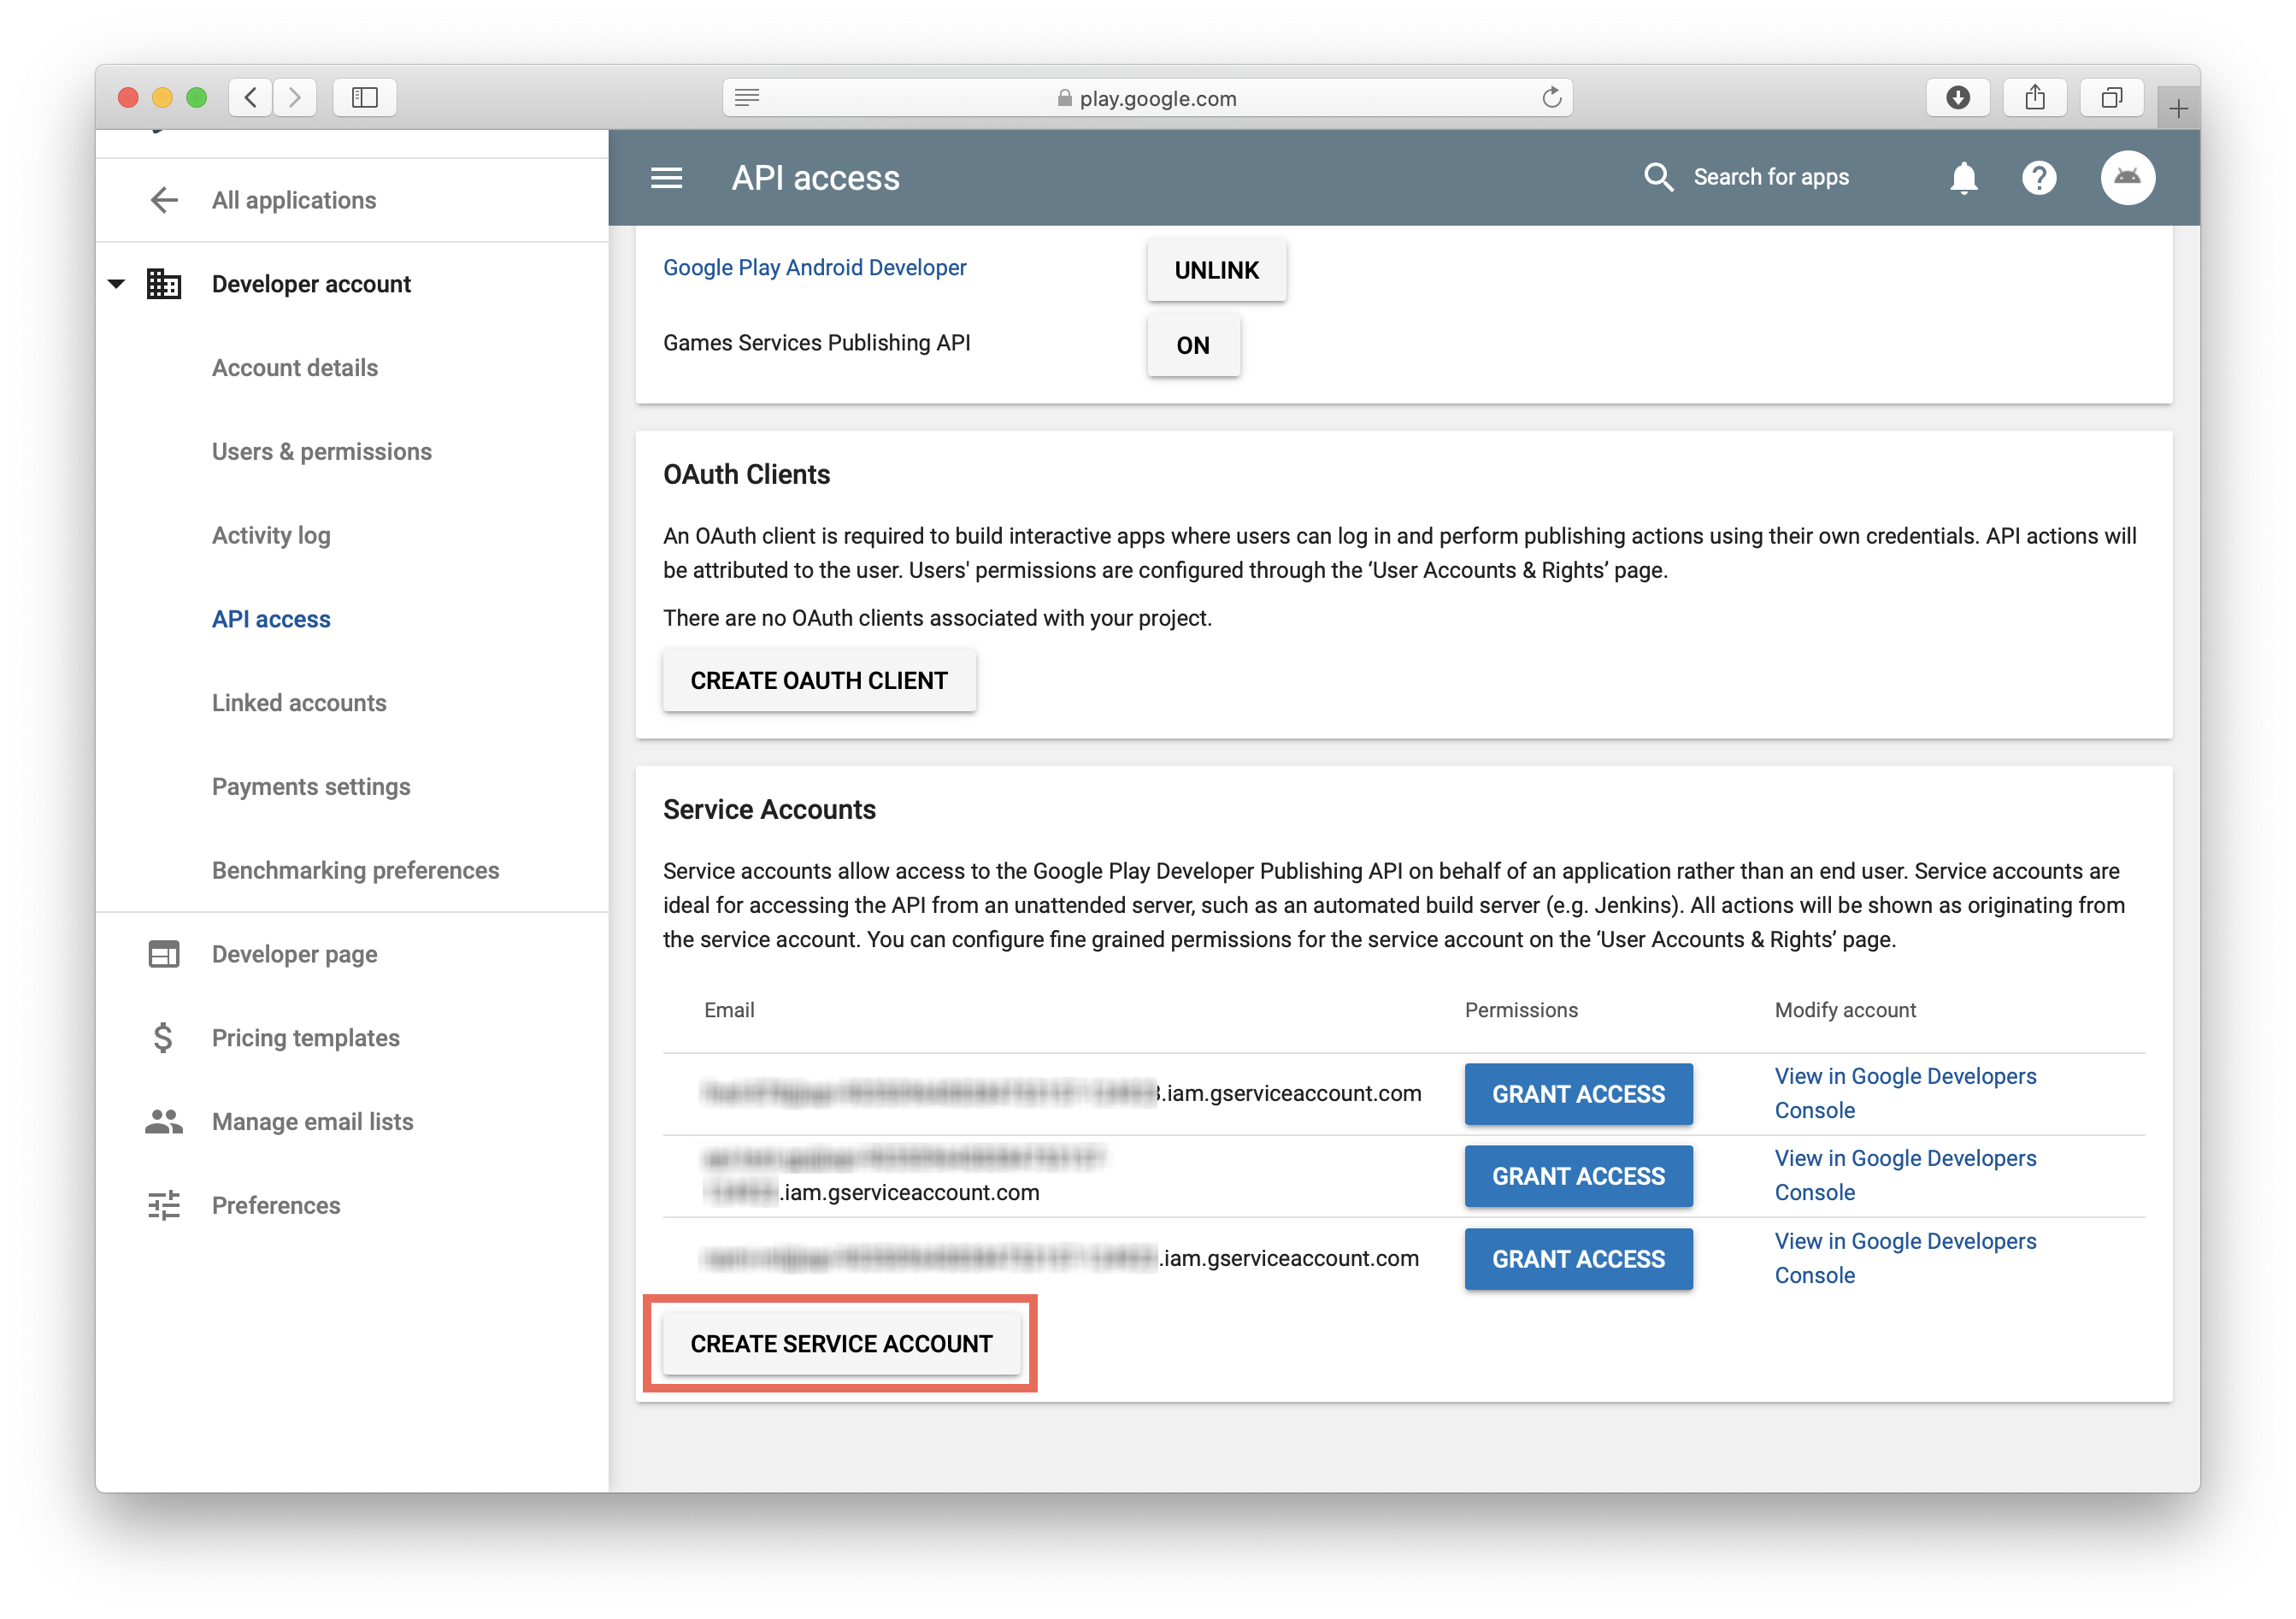2296x1619 pixels.
Task: Open the hamburger navigation menu
Action: point(666,178)
